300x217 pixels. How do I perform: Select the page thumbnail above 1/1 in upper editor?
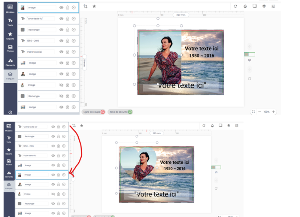coord(249,54)
